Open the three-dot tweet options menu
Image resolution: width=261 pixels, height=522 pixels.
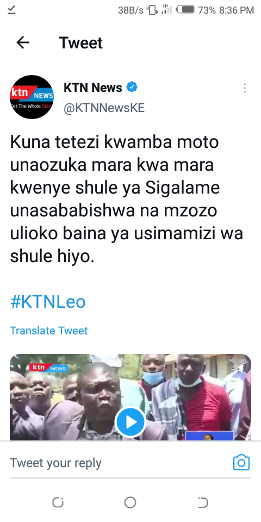point(244,88)
